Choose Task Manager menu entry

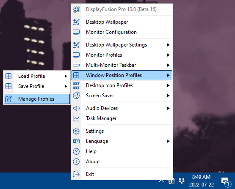122,118
